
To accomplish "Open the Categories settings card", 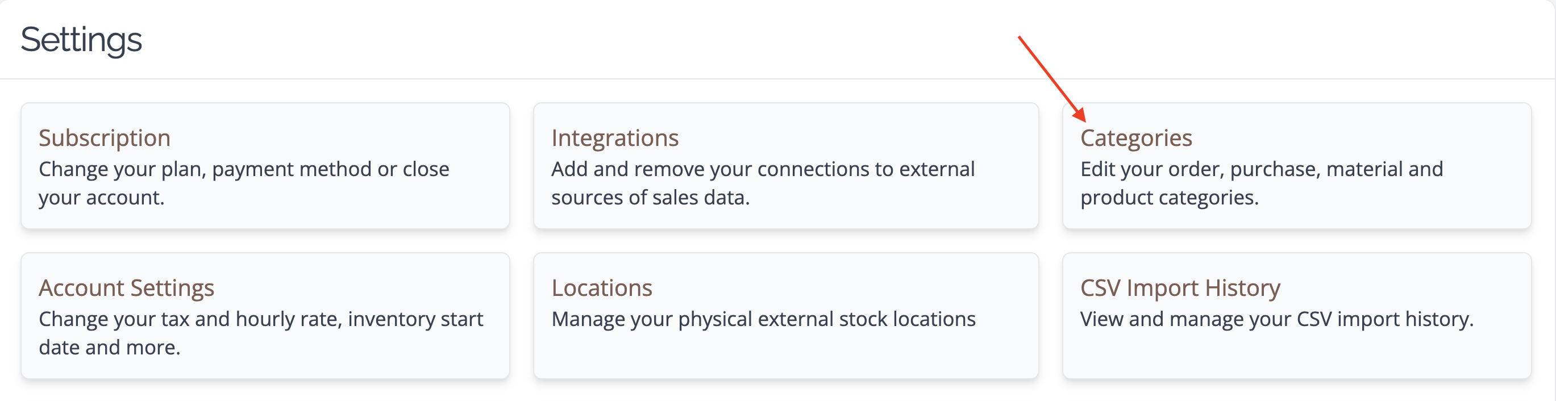I will [1297, 165].
